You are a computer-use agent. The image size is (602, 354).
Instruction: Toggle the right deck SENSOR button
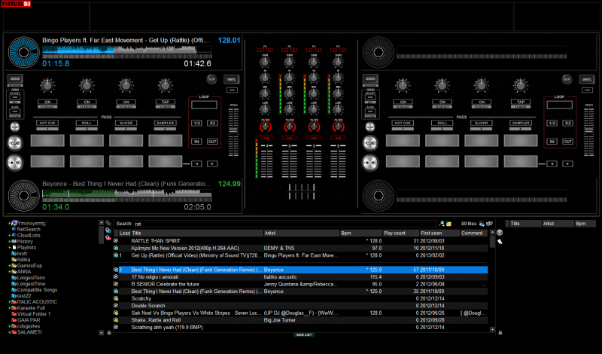pos(370,79)
